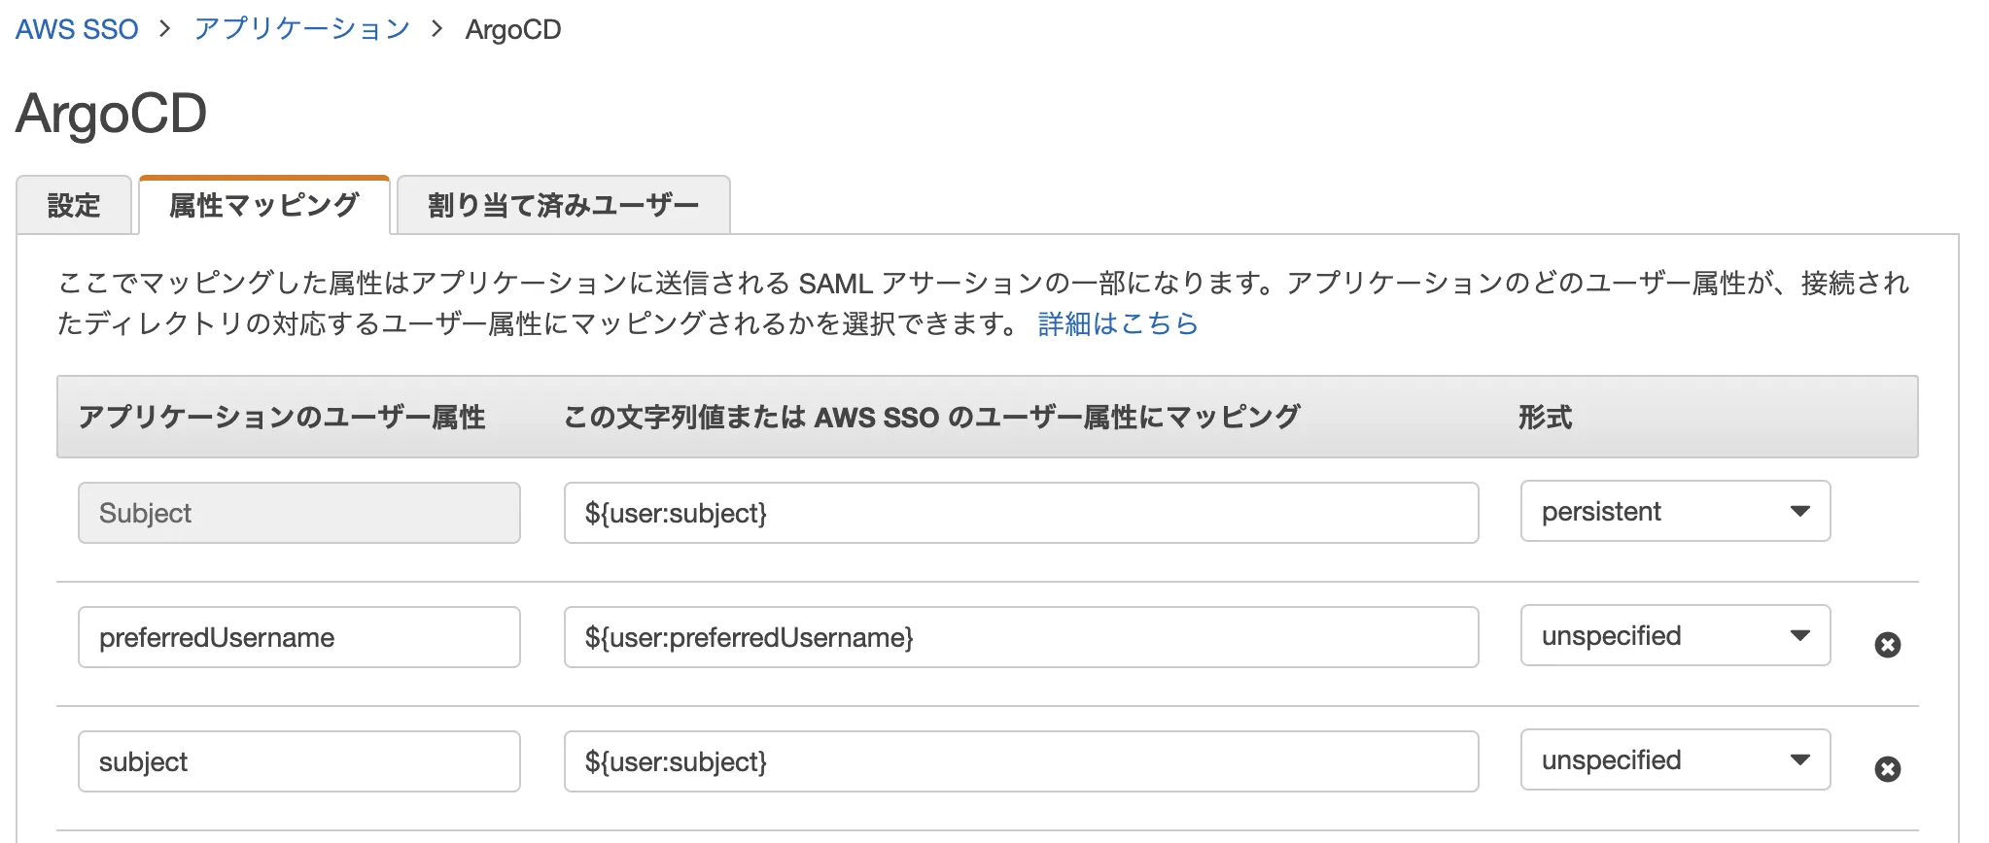Open format dropdown for Subject row (persistent)

1675,511
